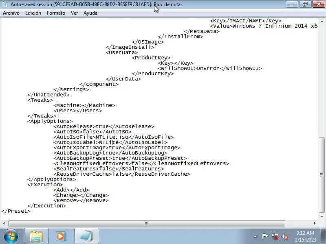Open the Ayuda menu
This screenshot has height=244, width=326.
click(x=90, y=13)
